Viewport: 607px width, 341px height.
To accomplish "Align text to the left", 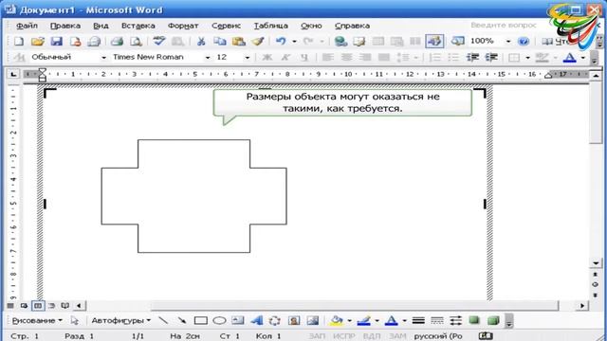I will (327, 57).
